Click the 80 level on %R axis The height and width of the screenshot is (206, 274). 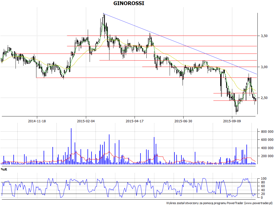coord(263,182)
